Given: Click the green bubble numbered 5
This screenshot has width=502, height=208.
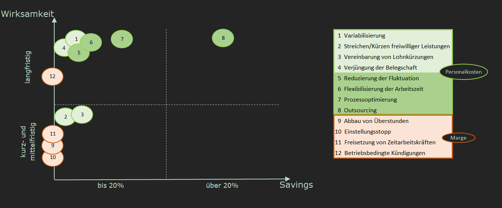Looking at the screenshot, I should (x=79, y=53).
